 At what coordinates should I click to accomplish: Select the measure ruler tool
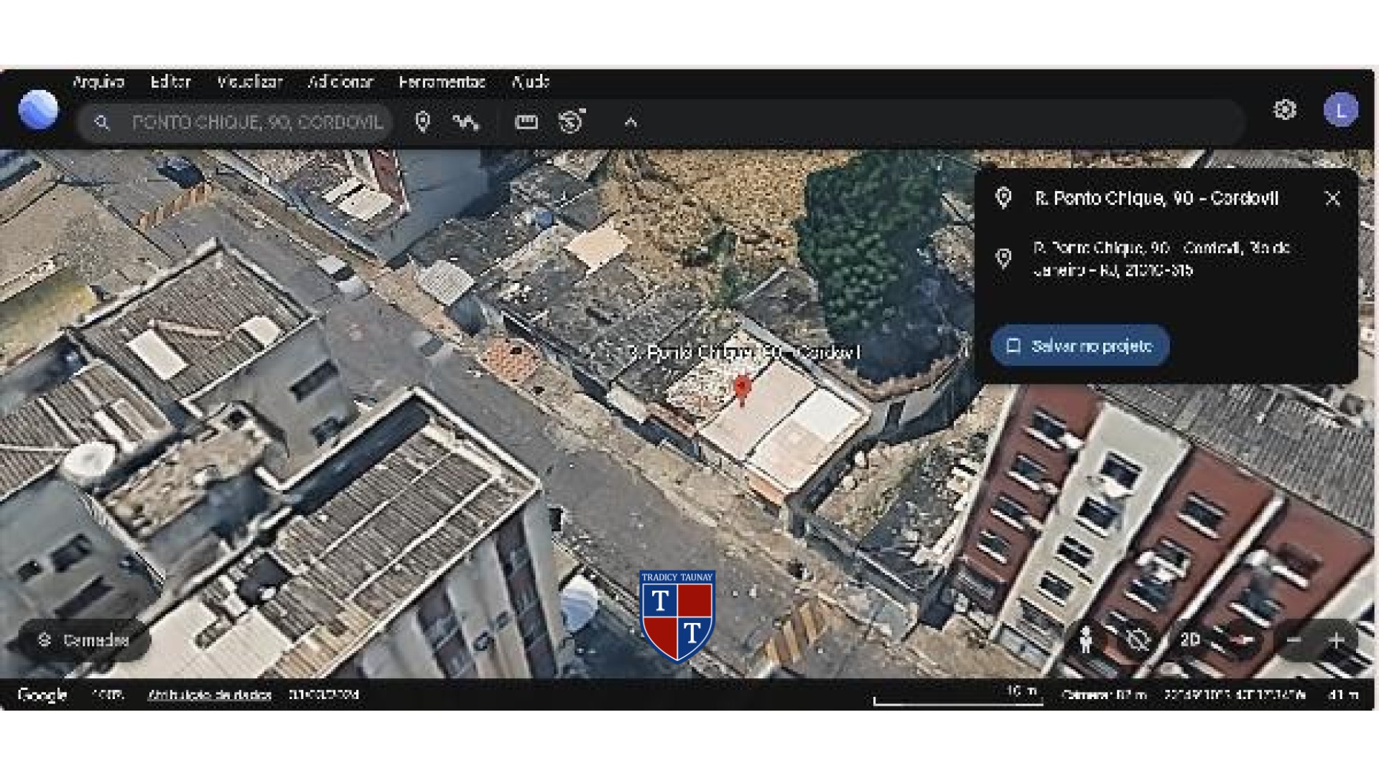click(526, 122)
